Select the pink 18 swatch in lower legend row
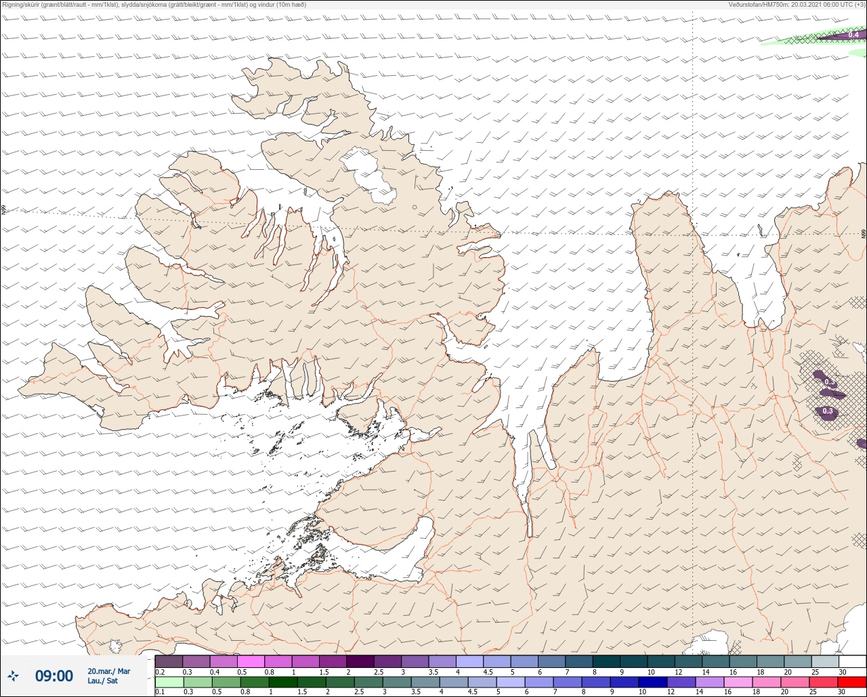The image size is (867, 697). [766, 681]
